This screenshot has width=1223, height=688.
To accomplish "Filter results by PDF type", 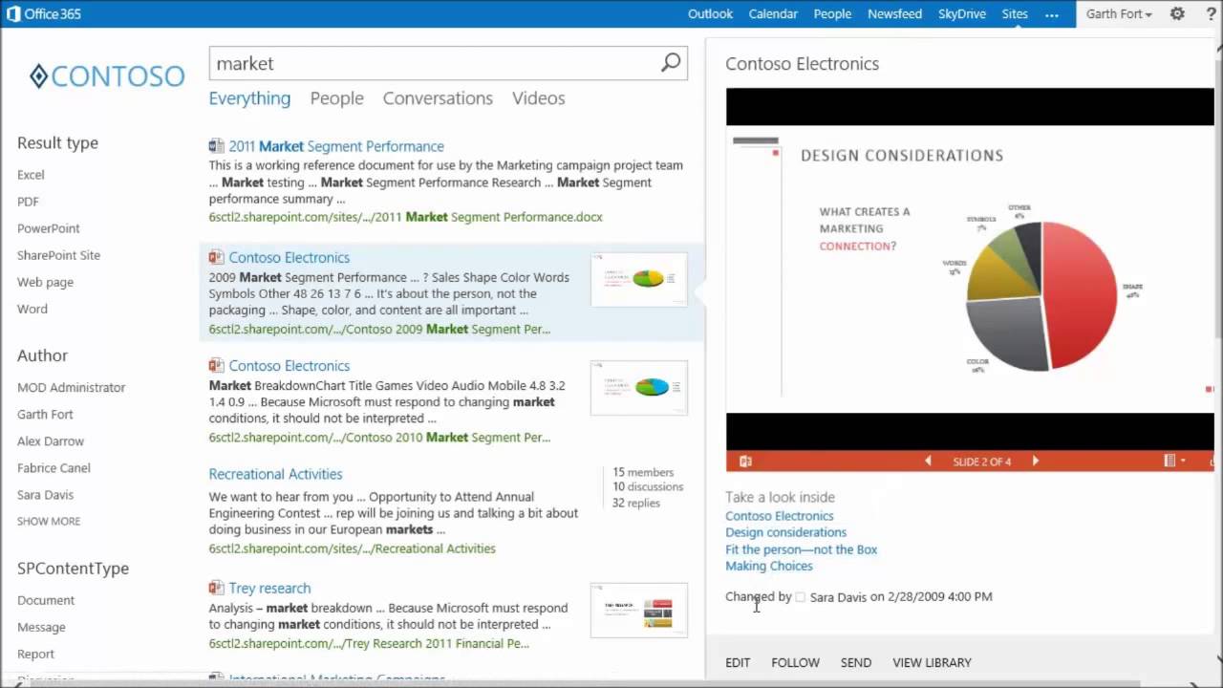I will pyautogui.click(x=28, y=202).
